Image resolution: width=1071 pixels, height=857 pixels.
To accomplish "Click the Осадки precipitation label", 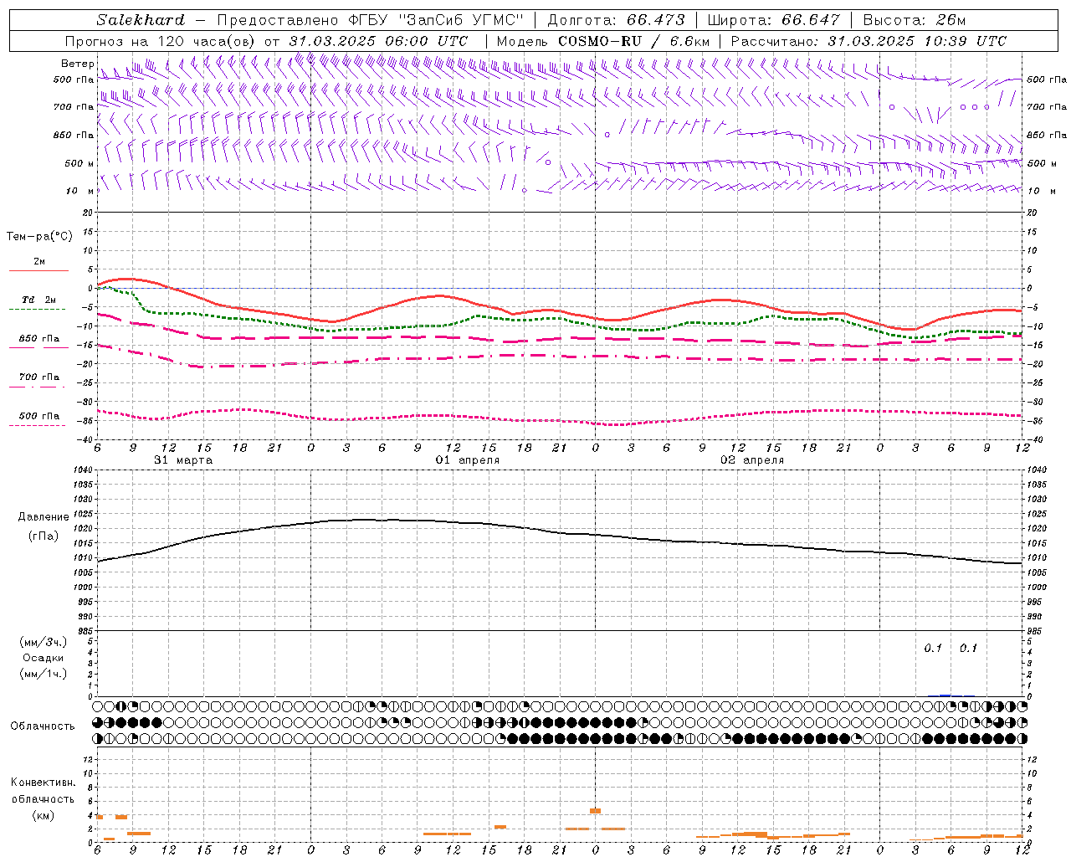I will click(44, 658).
